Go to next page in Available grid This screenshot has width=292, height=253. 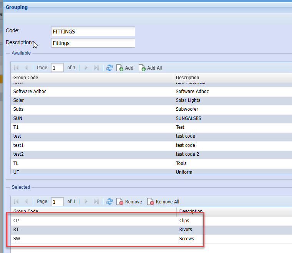(86, 68)
